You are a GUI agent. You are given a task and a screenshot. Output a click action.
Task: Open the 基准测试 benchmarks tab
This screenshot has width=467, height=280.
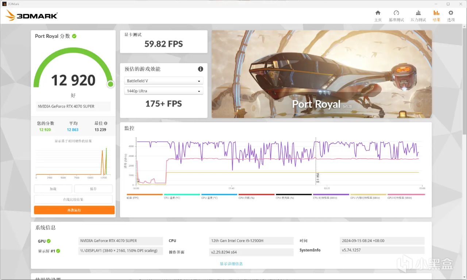pyautogui.click(x=396, y=16)
